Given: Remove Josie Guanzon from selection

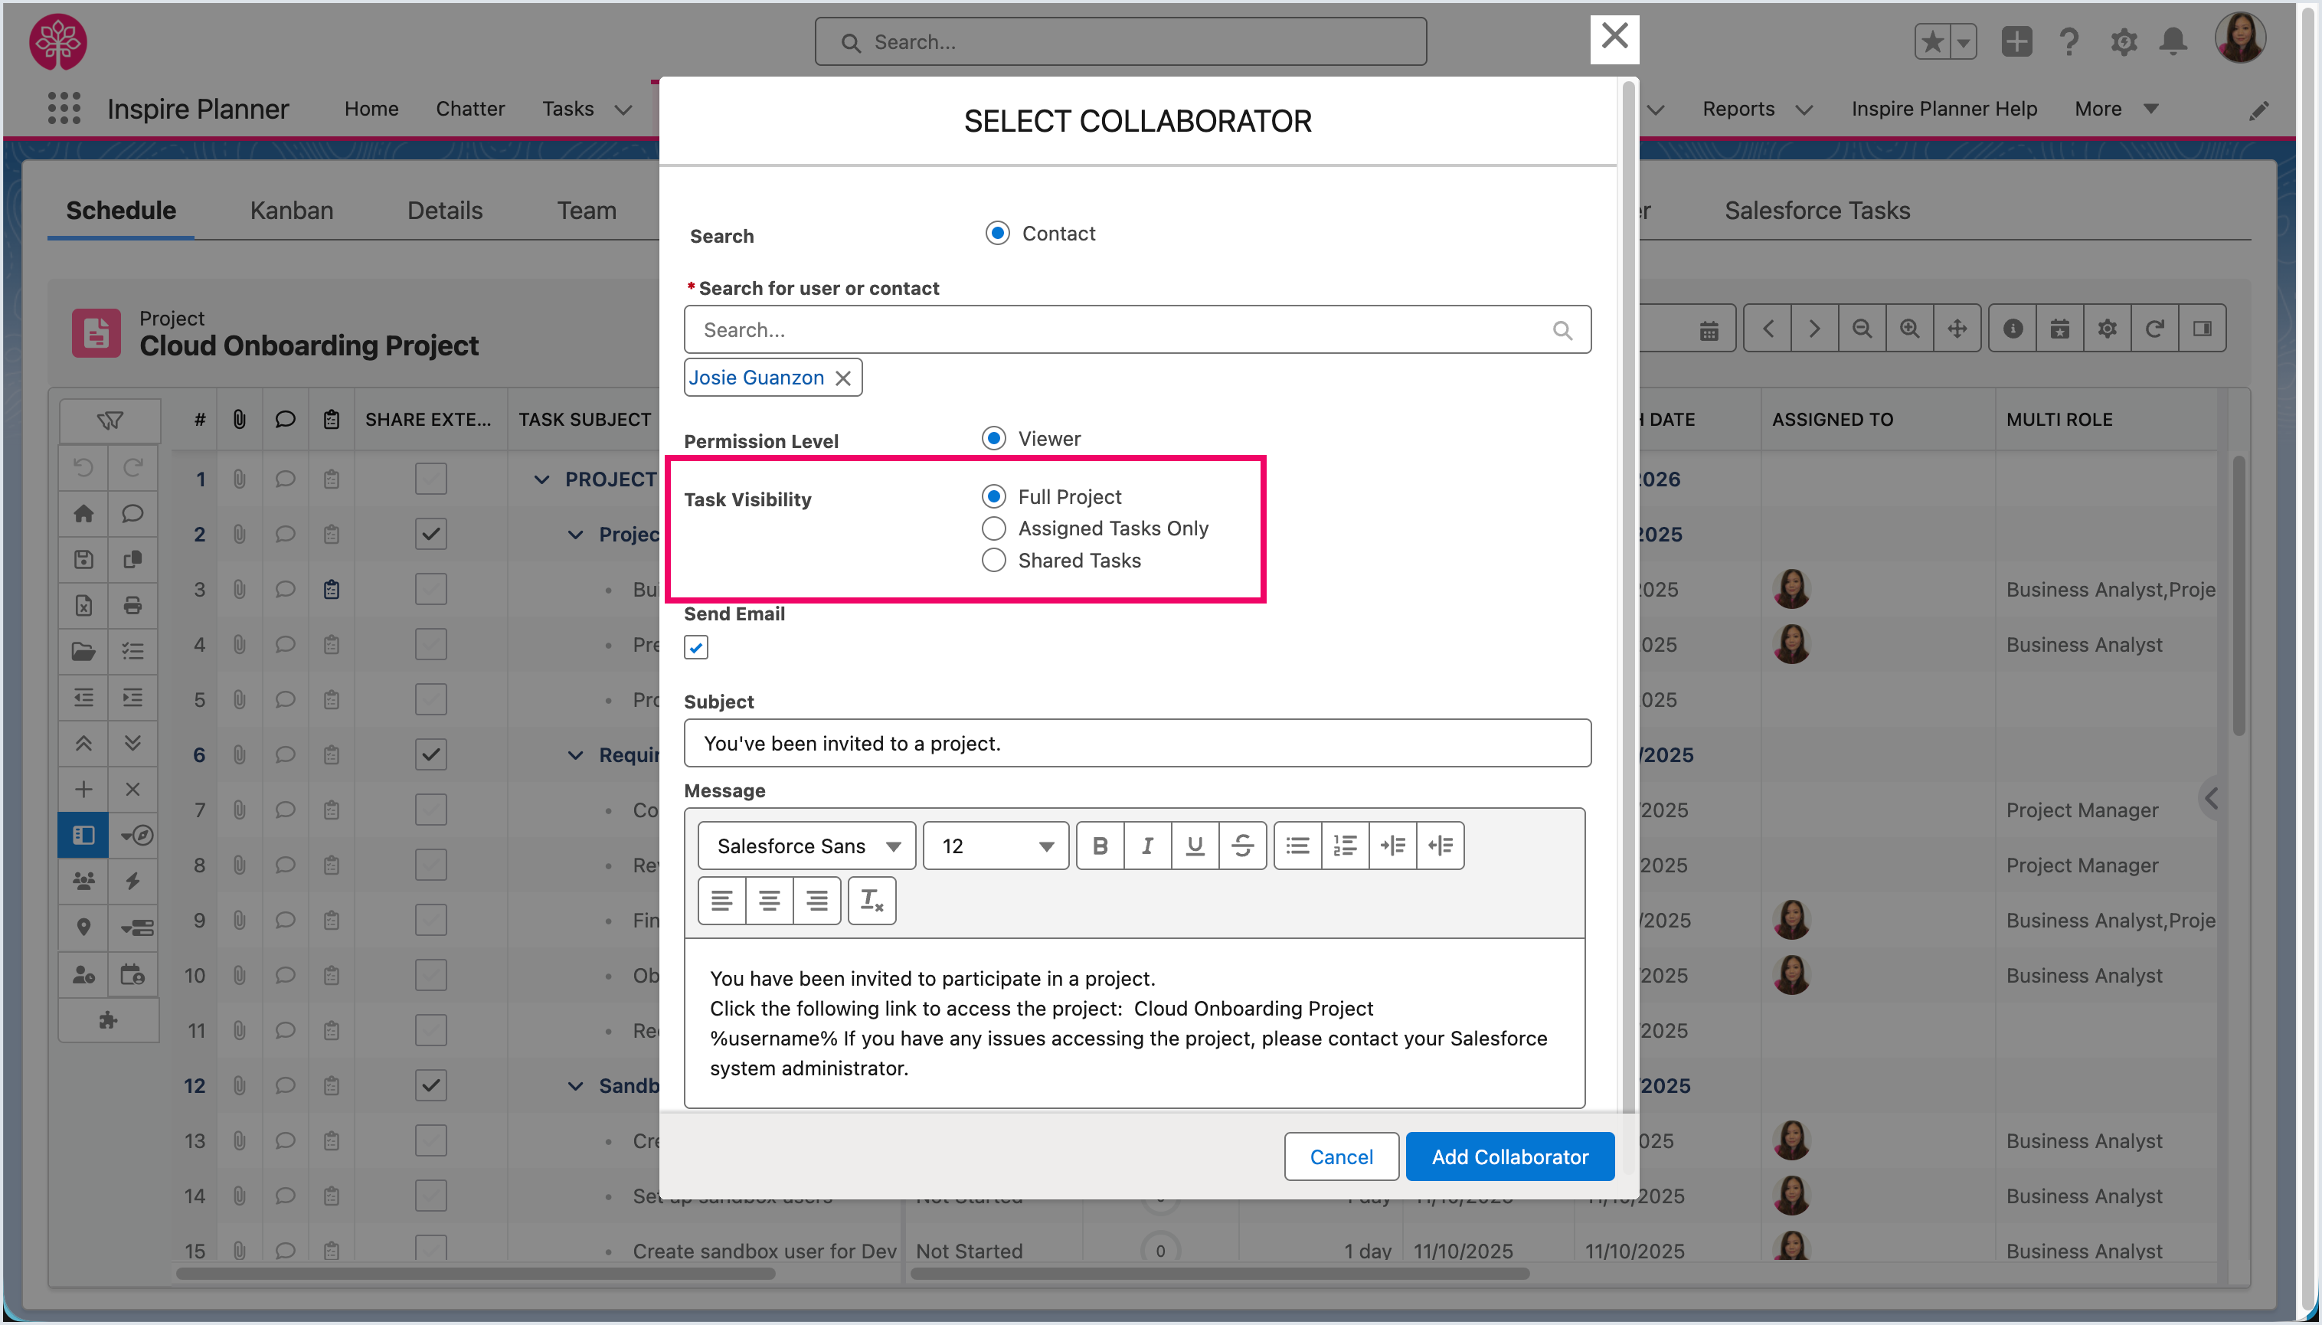Looking at the screenshot, I should click(843, 378).
